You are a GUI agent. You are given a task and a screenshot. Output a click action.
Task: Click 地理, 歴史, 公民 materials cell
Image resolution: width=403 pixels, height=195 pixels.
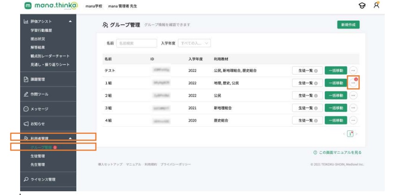click(227, 83)
